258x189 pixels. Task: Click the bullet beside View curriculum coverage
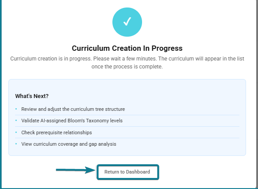(16, 144)
